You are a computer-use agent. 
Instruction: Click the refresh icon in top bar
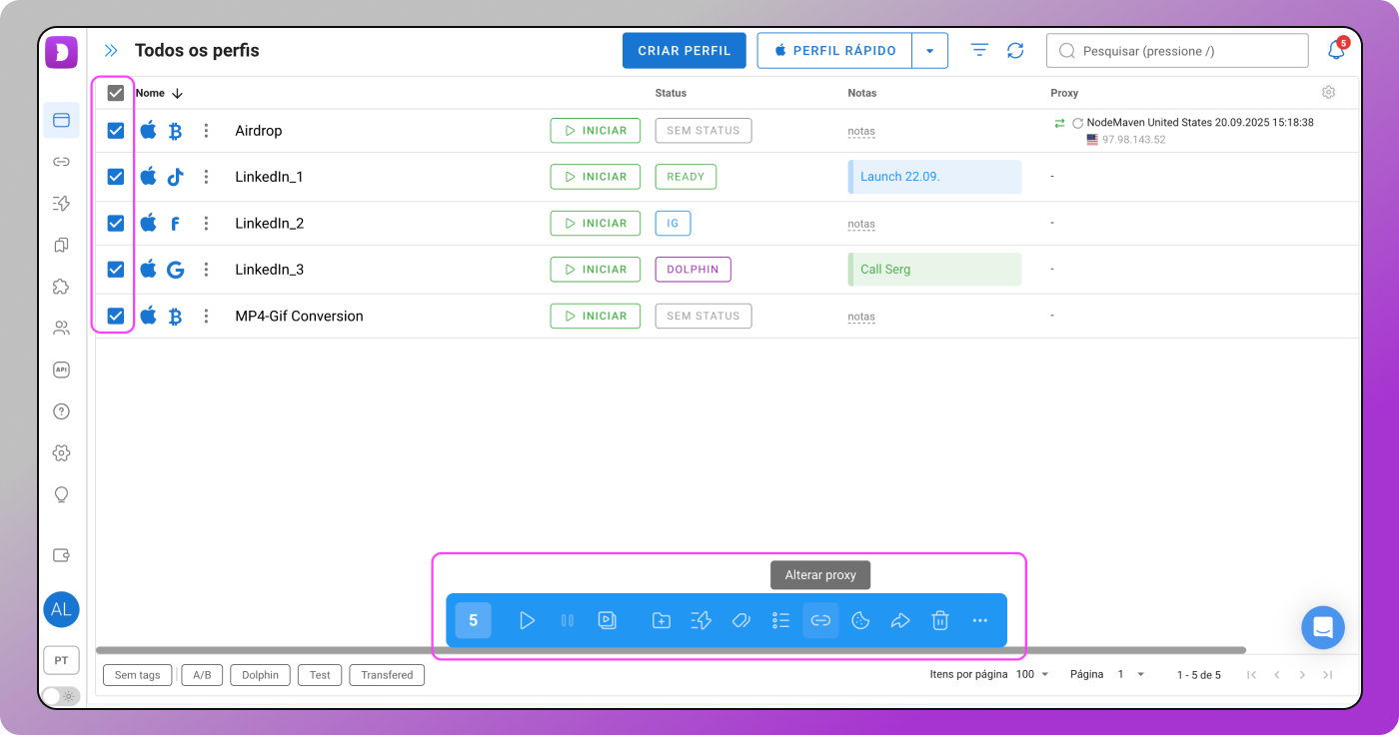point(1015,50)
